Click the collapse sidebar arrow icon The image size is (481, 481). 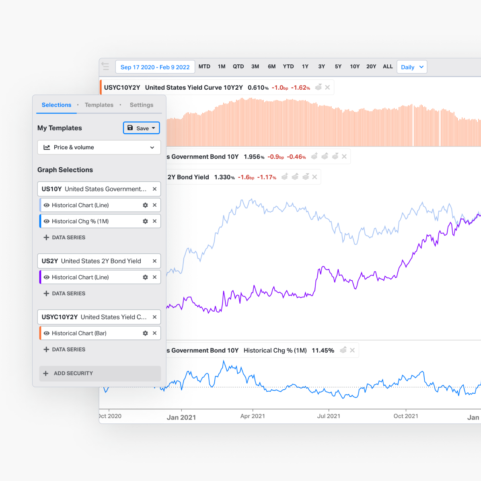tap(105, 66)
